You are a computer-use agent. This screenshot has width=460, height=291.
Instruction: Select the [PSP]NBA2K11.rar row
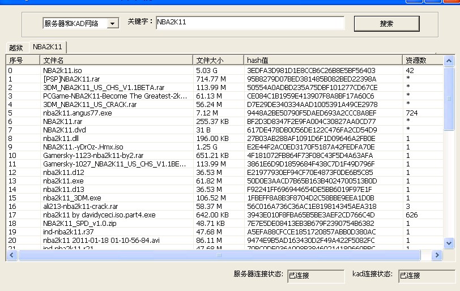225,79
